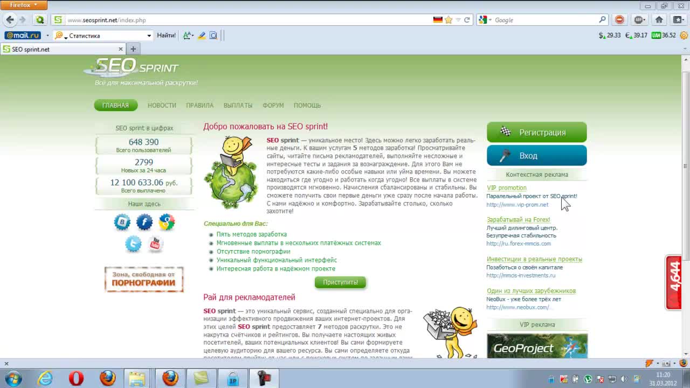This screenshot has width=690, height=388.
Task: Open the ПОМОЩЬ navigation item
Action: (307, 105)
